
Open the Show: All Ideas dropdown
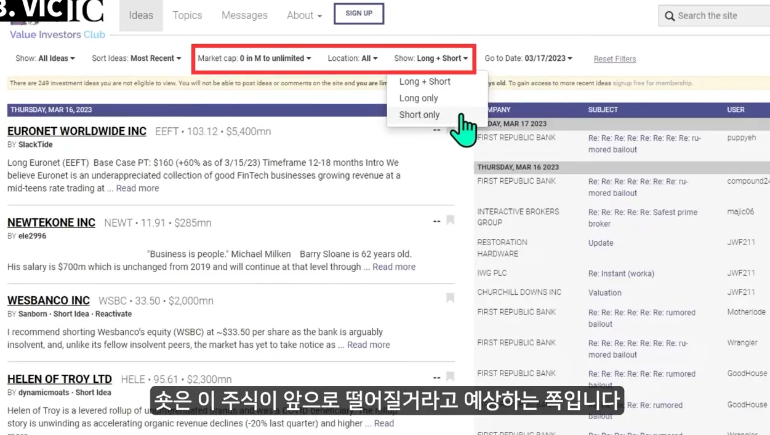pos(45,58)
